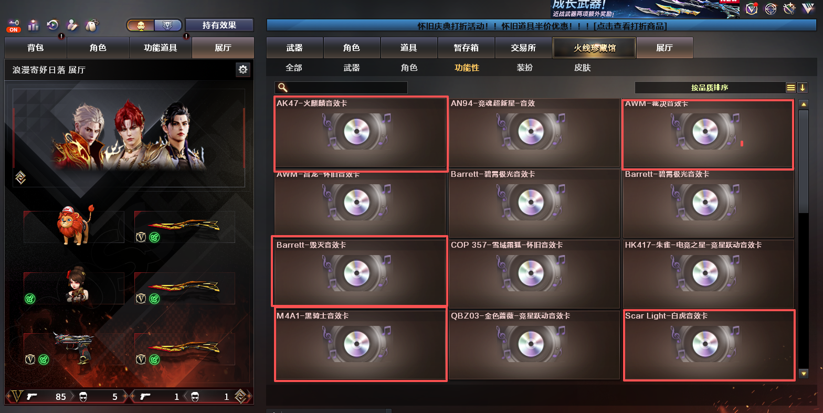Click the dog tag icon
The image size is (823, 413).
(92, 25)
